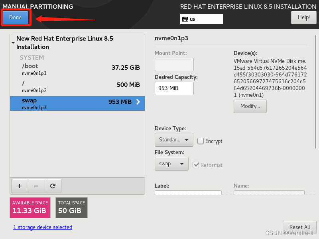Open the Modify... devices button
Image resolution: width=319 pixels, height=239 pixels.
point(250,106)
